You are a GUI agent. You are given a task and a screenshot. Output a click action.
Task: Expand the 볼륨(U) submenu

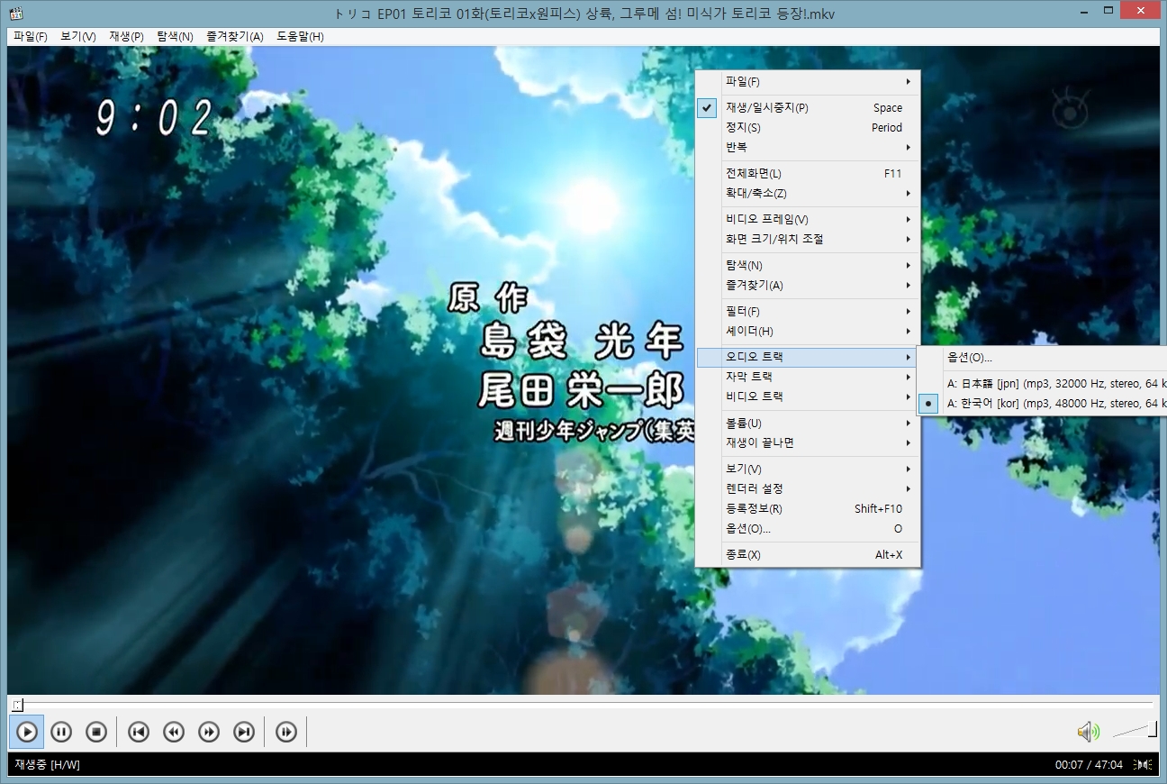(x=808, y=423)
